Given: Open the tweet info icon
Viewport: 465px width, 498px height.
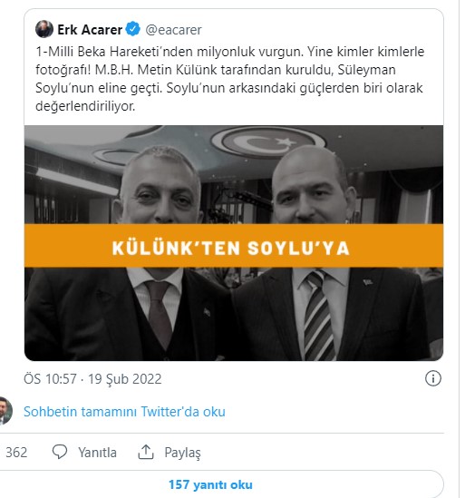Looking at the screenshot, I should pos(433,378).
